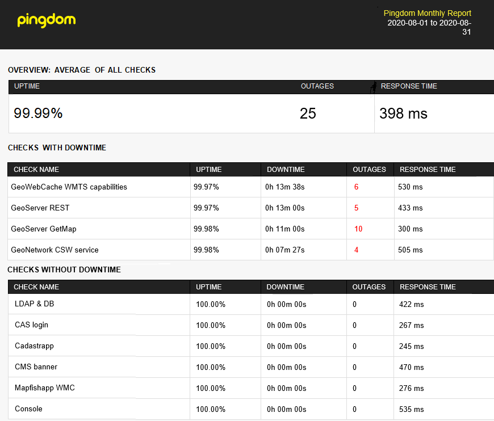Click the overview outages value 25

(308, 113)
